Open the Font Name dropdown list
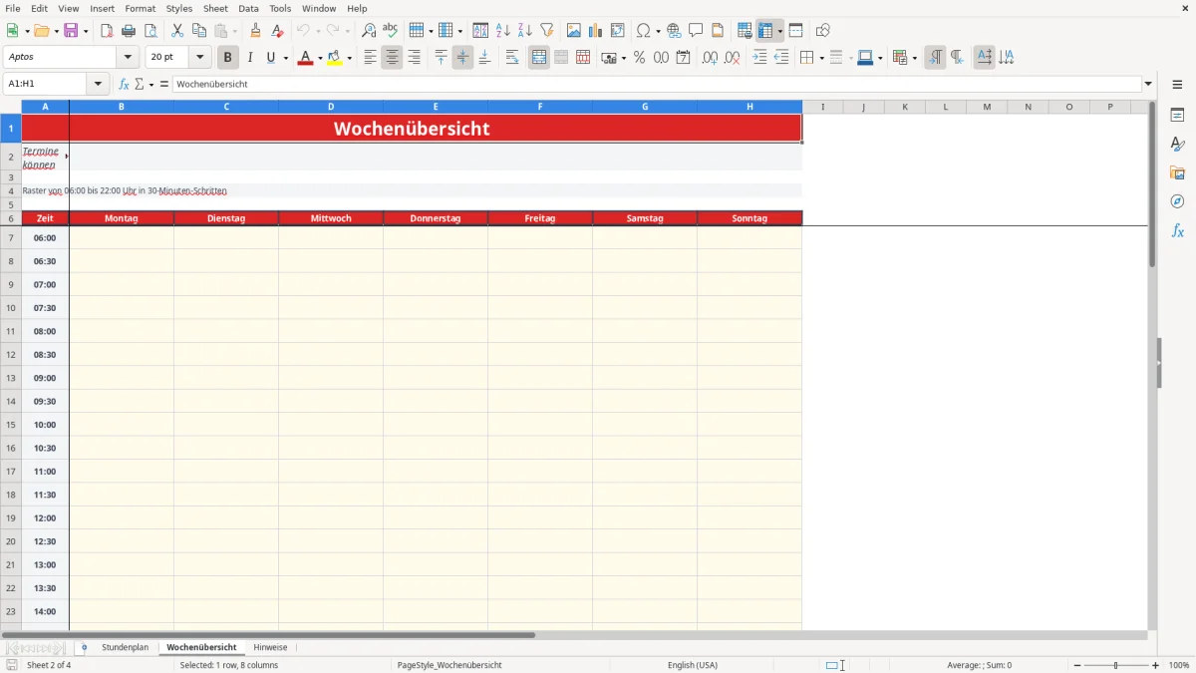The height and width of the screenshot is (673, 1196). 128,58
